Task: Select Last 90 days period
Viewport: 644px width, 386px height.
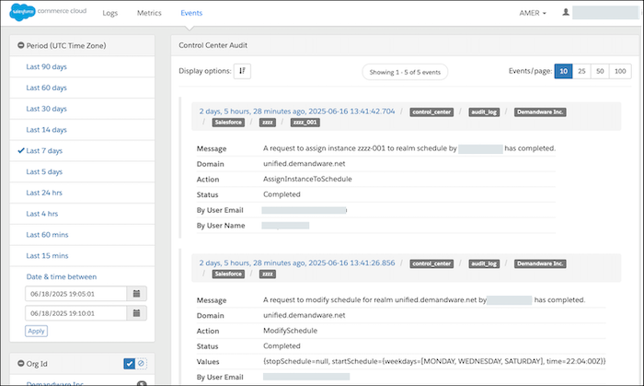Action: tap(46, 66)
